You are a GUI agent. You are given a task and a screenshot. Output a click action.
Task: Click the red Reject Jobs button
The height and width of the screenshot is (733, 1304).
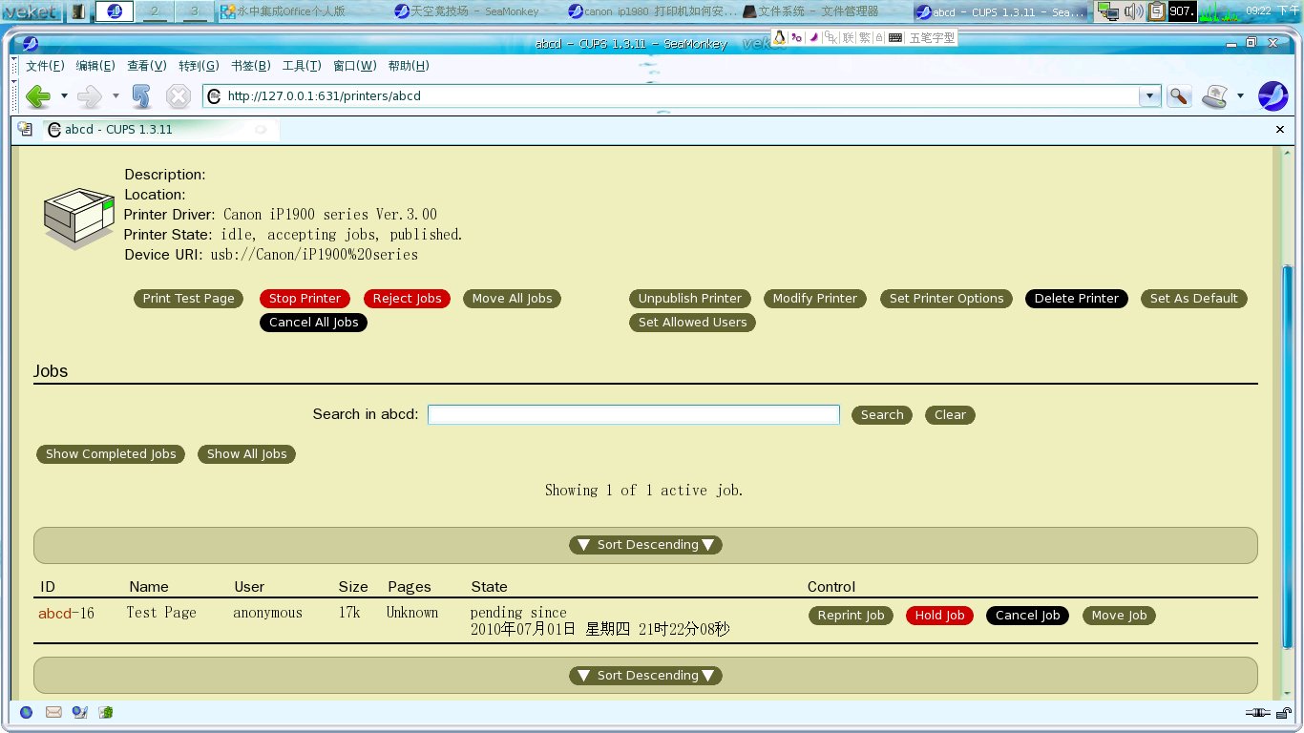[408, 299]
